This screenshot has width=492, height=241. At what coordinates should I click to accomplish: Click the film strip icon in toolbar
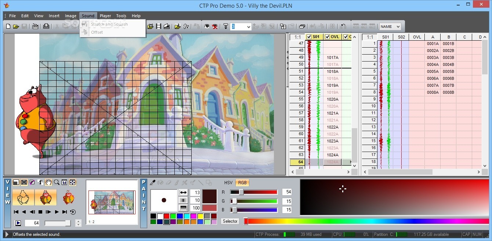tap(159, 26)
